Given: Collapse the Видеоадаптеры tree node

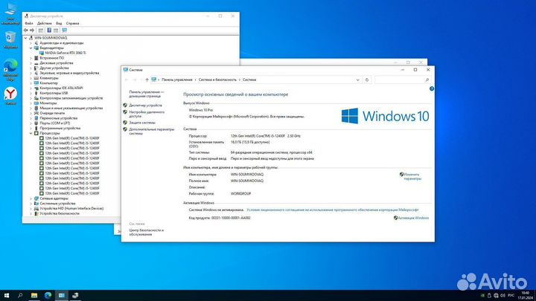Looking at the screenshot, I should pyautogui.click(x=31, y=48).
